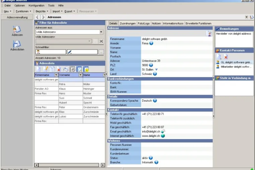This screenshot has width=255, height=170.
Task: Click the info icon beside PLZ 9000
Action: tap(151, 65)
